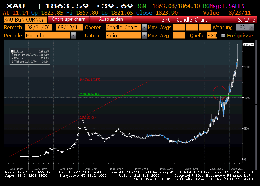The image size is (260, 186).
Task: Select the Candle-Chart combo box text
Action: (124, 27)
